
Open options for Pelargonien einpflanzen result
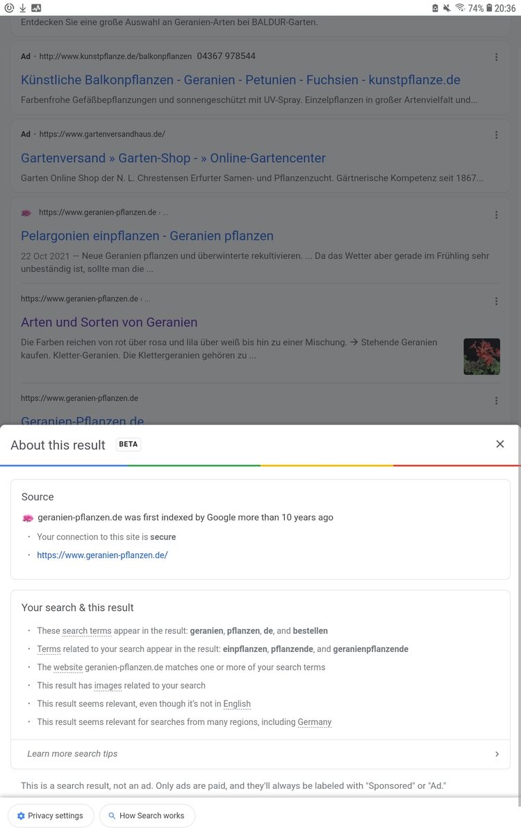click(496, 215)
